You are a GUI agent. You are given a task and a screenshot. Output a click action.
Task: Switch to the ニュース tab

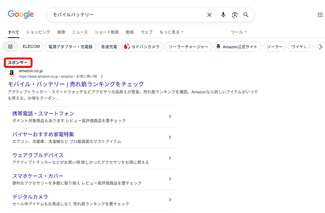point(80,32)
